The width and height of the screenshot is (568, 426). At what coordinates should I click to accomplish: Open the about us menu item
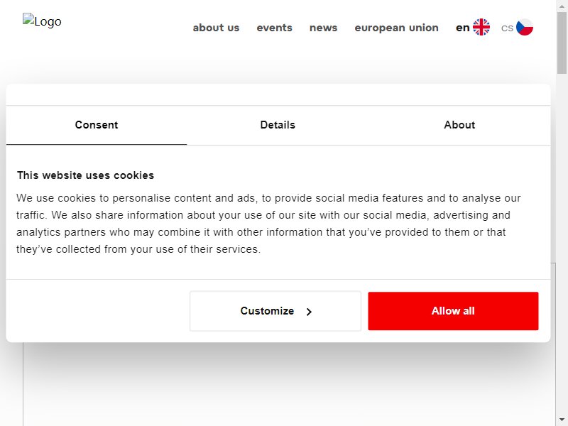pyautogui.click(x=216, y=28)
